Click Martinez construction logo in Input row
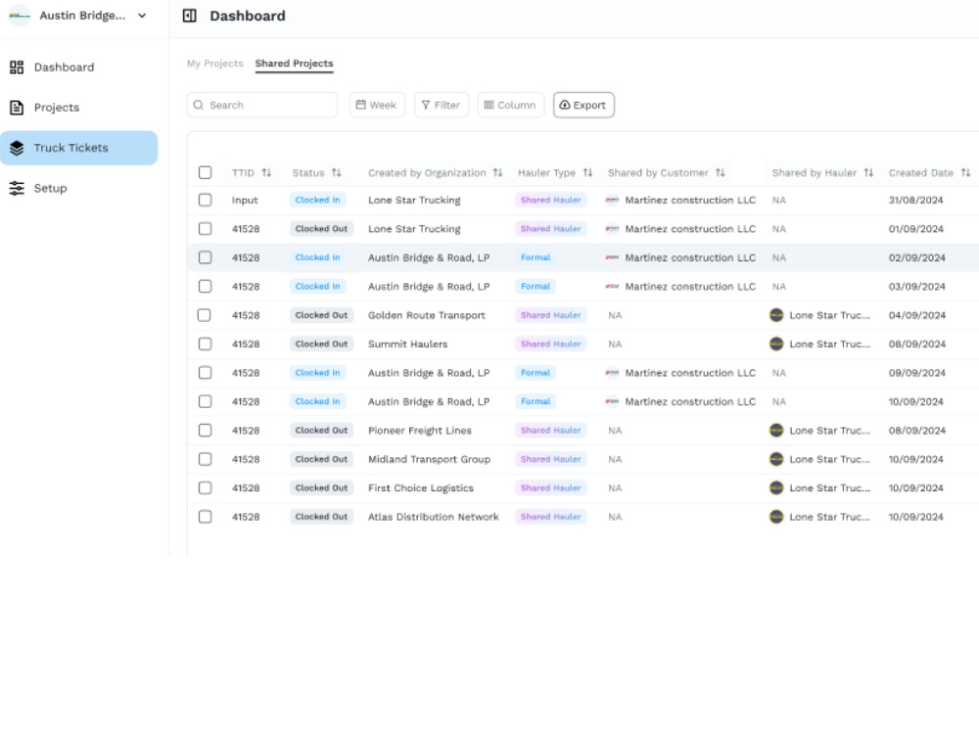 [x=612, y=201]
